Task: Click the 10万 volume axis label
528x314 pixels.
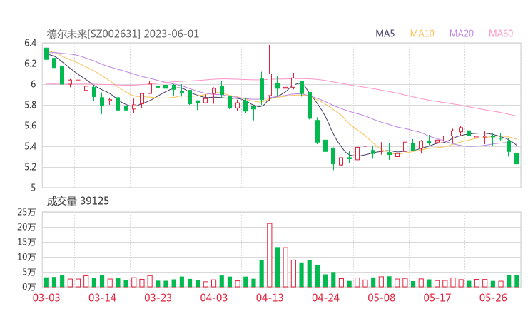Action: click(26, 257)
